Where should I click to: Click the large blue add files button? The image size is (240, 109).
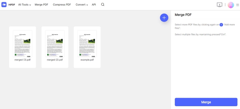pos(164,18)
